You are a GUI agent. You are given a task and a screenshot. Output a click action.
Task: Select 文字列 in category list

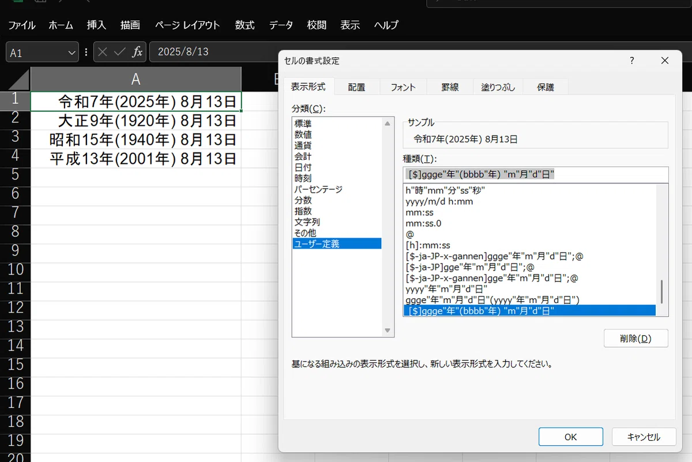[x=337, y=222]
